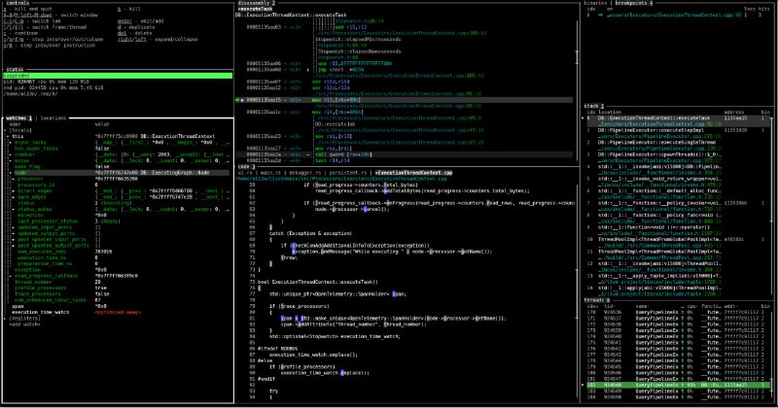The image size is (778, 408).
Task: Select stack frame PipelineExecutor::executeSingleThread
Action: click(678, 146)
